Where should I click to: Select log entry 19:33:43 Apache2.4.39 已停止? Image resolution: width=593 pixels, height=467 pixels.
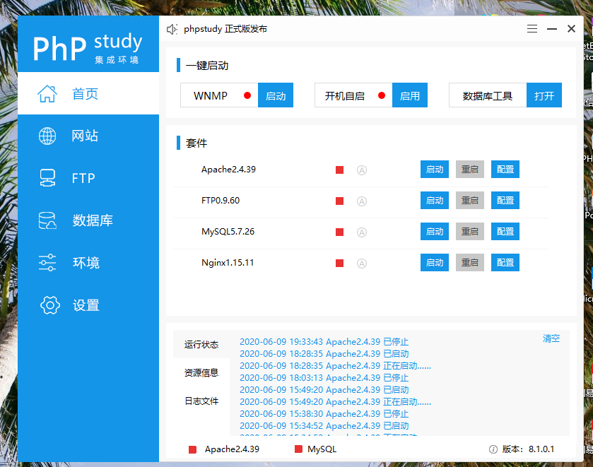click(x=324, y=341)
